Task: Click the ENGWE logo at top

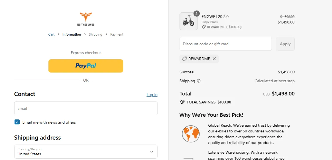Action: (86, 18)
